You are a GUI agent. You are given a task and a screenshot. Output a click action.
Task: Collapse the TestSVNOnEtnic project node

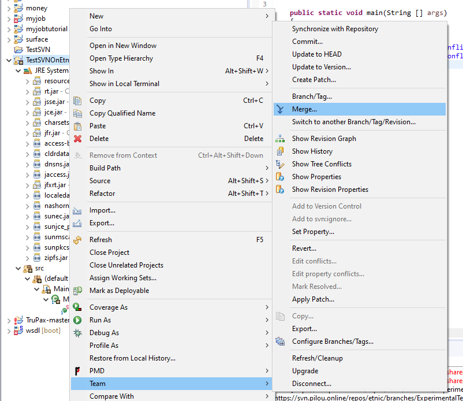[x=8, y=60]
